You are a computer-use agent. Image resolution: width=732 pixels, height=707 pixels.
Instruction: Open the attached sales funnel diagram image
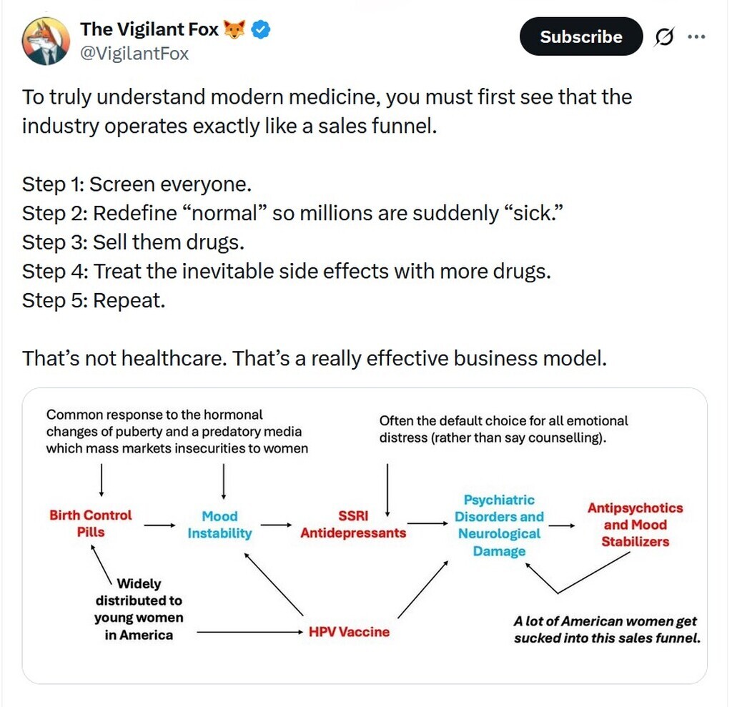coord(365,535)
